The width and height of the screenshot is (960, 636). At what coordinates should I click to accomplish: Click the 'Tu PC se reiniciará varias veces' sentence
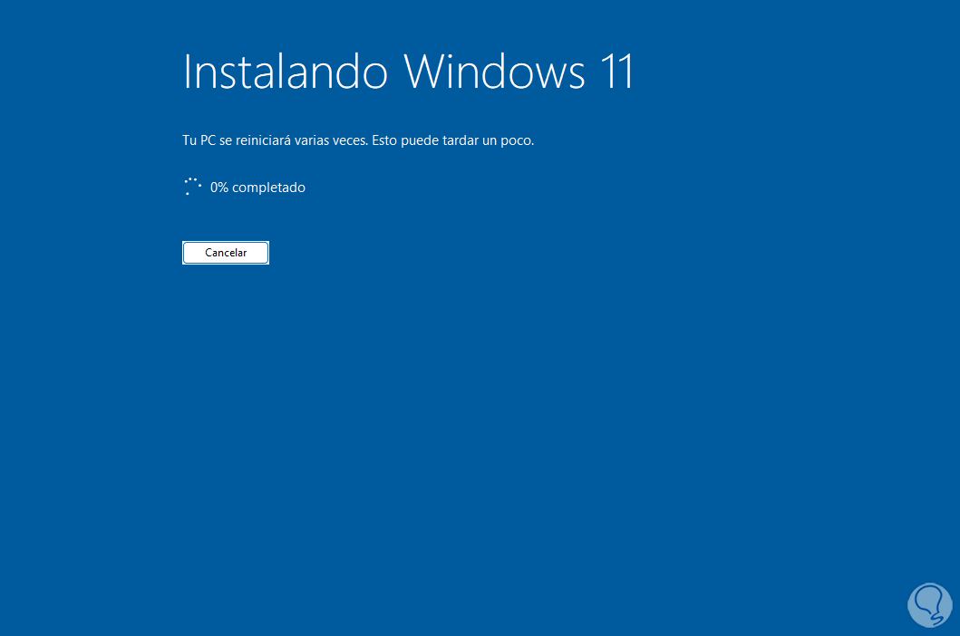pyautogui.click(x=276, y=140)
